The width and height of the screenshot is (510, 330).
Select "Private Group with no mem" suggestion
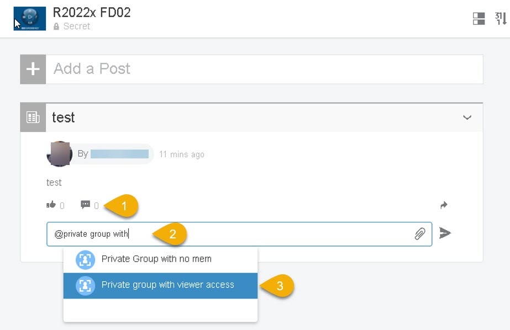pyautogui.click(x=156, y=259)
